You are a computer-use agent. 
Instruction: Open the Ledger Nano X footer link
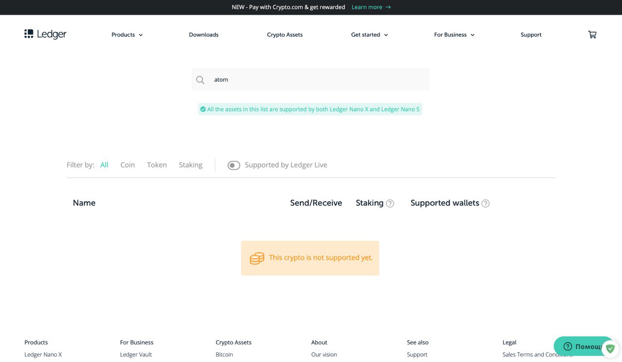43,355
